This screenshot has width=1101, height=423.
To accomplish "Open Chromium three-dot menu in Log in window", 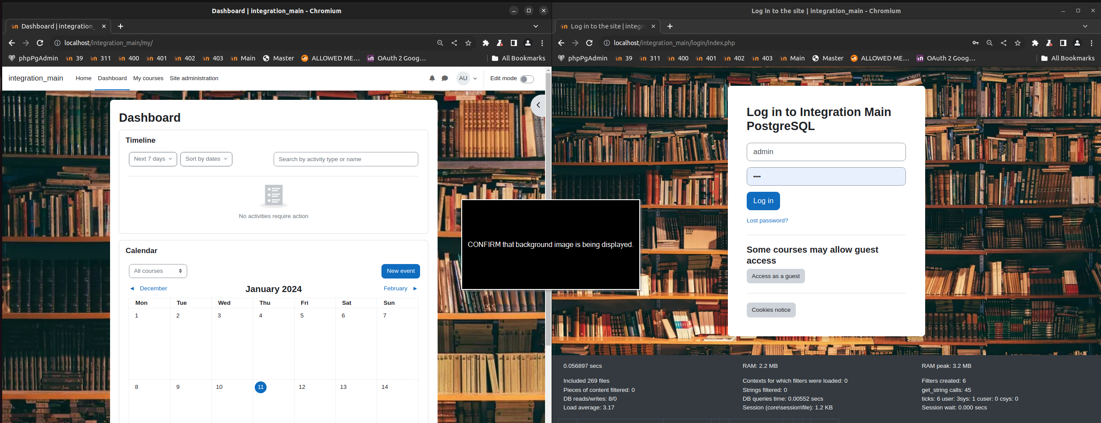I will point(1092,43).
